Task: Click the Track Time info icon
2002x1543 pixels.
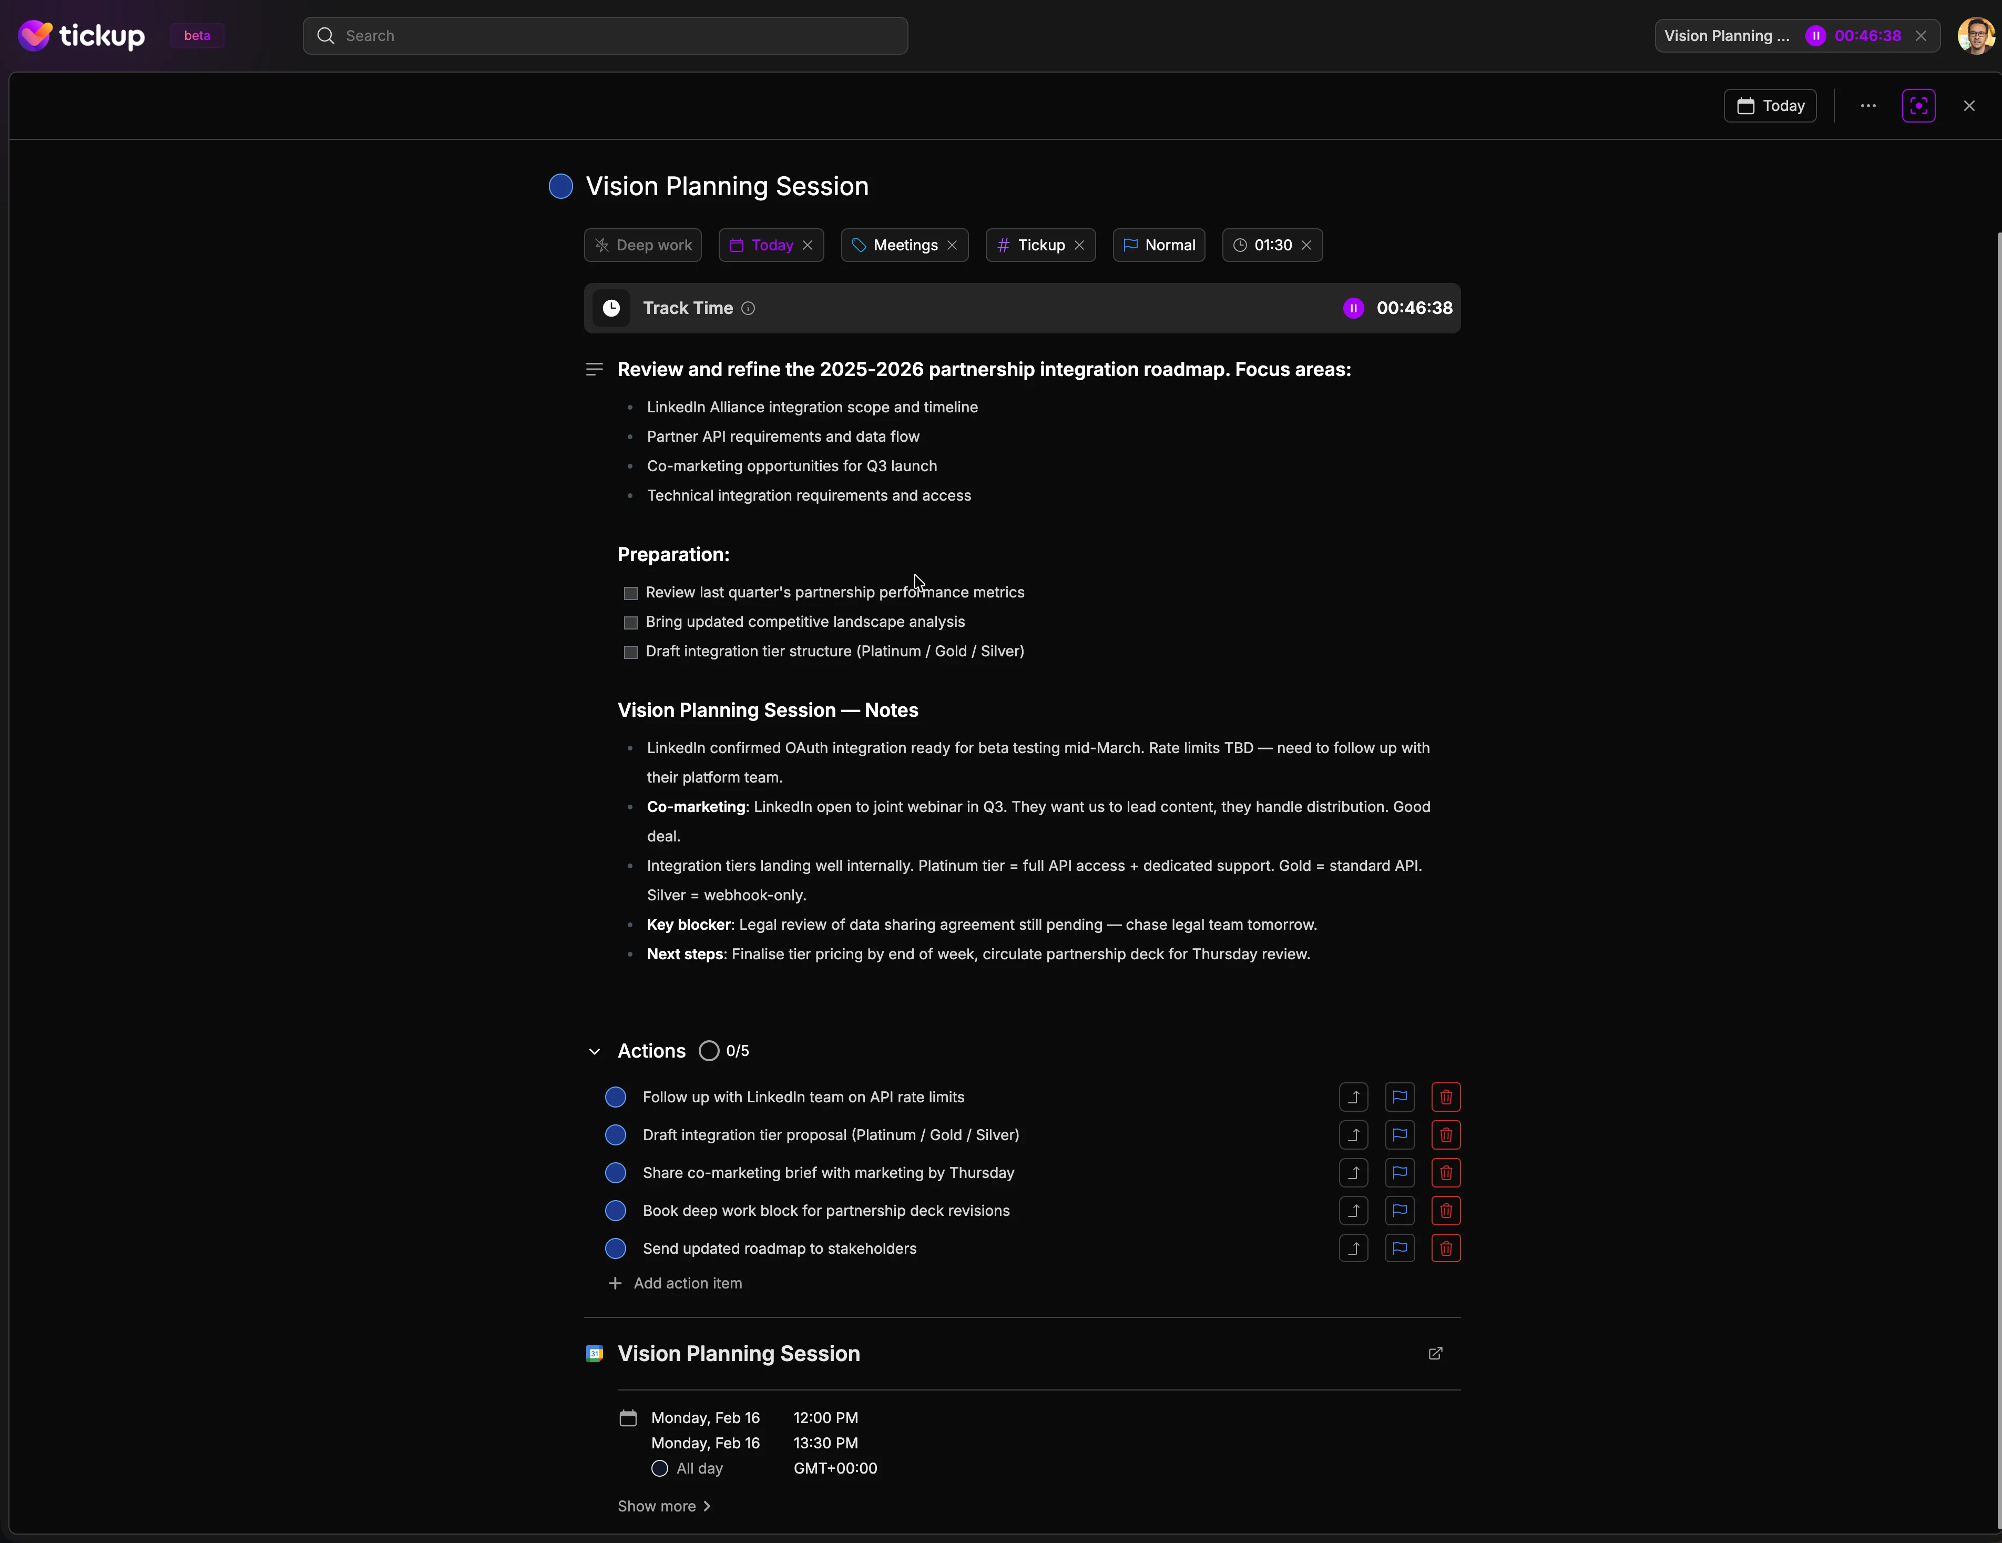Action: [748, 308]
